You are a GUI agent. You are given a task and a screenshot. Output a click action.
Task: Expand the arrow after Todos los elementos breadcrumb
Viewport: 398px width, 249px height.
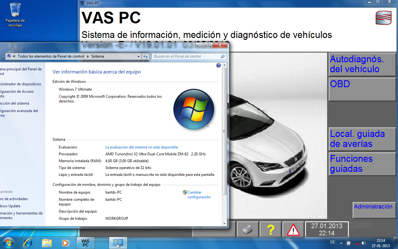[x=88, y=56]
